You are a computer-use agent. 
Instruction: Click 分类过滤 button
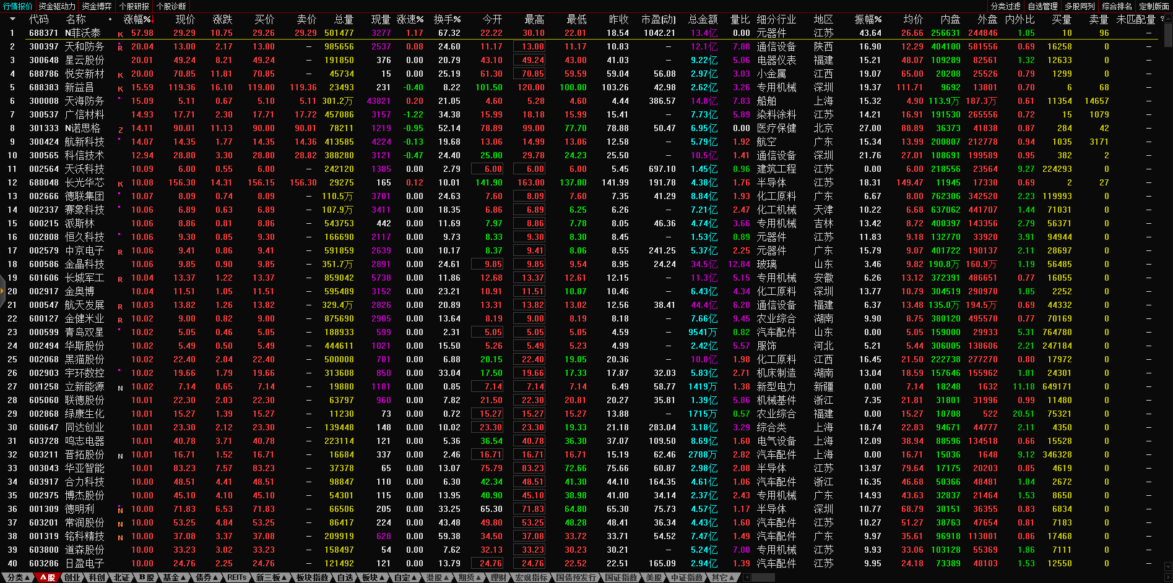(1005, 6)
